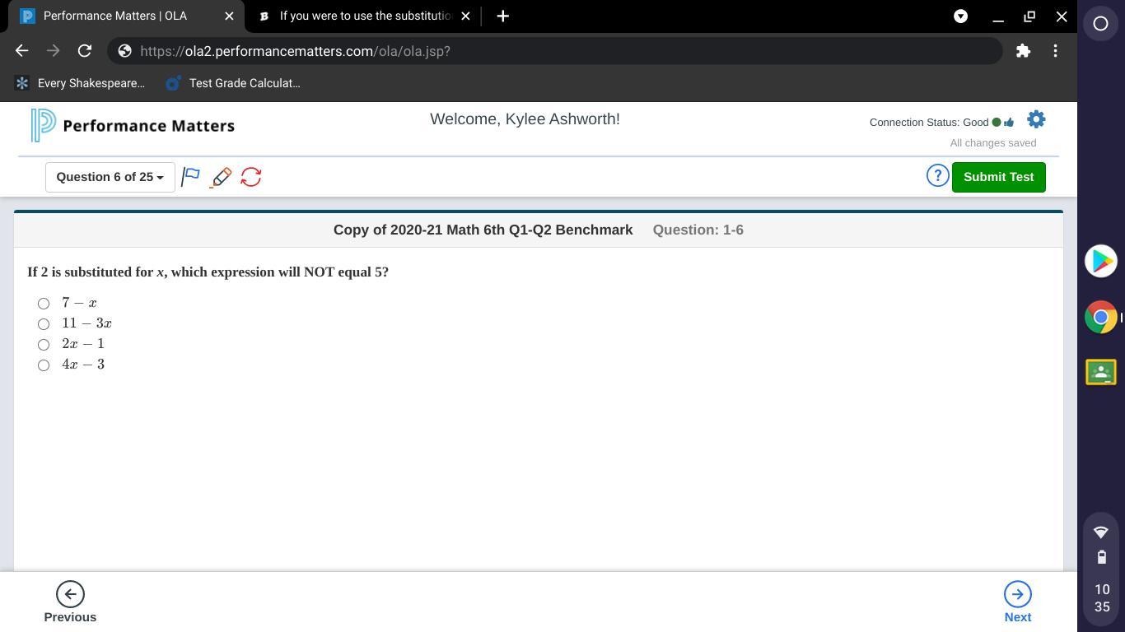Click the address bar URL field
The height and width of the screenshot is (632, 1125).
(x=554, y=51)
